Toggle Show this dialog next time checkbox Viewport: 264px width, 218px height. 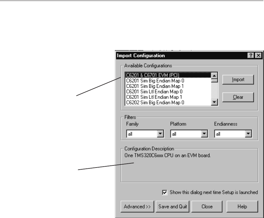(165, 192)
